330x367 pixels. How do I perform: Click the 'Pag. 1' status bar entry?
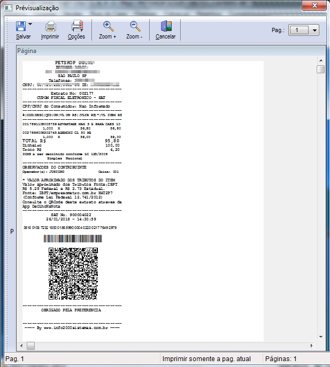pos(14,359)
